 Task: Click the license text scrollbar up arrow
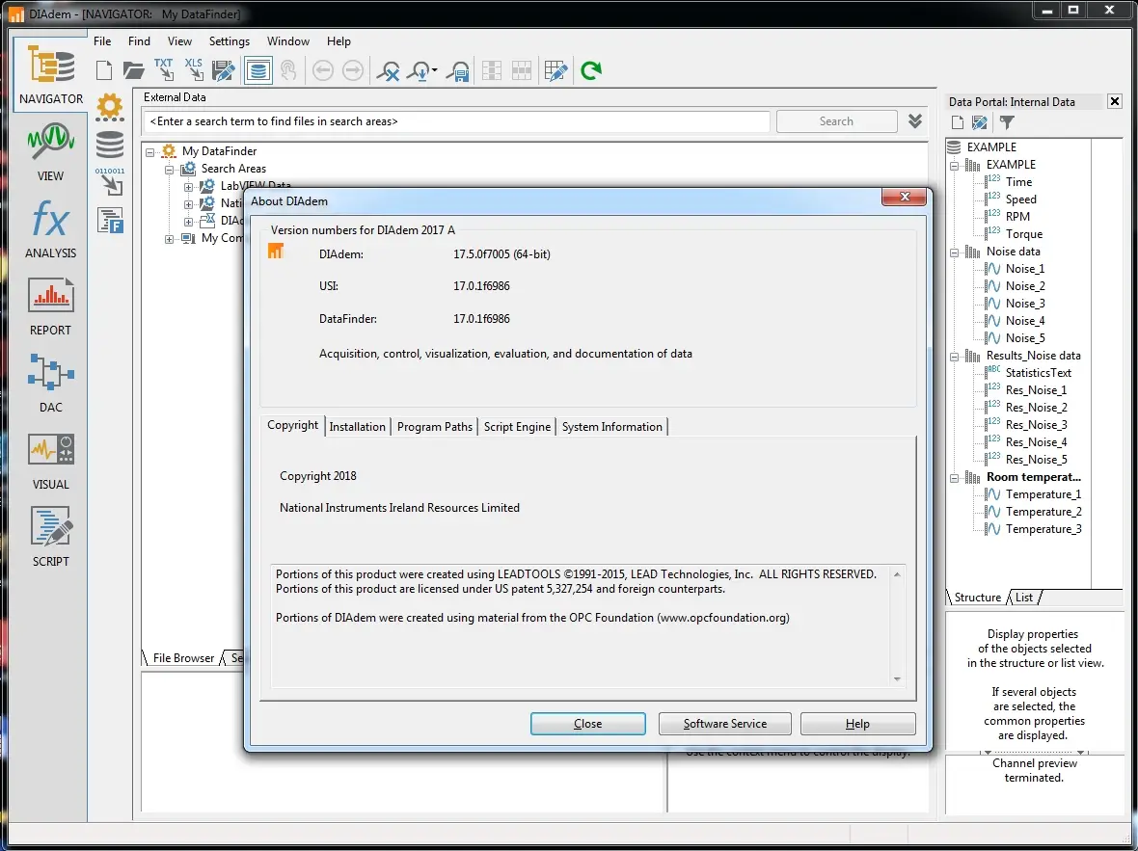click(x=897, y=573)
